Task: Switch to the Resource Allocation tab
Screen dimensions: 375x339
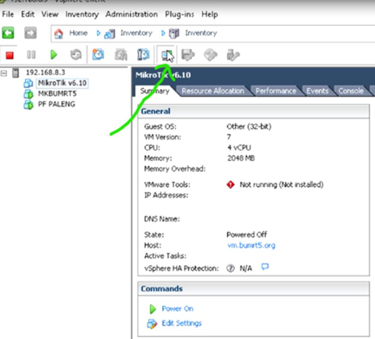Action: pos(213,91)
